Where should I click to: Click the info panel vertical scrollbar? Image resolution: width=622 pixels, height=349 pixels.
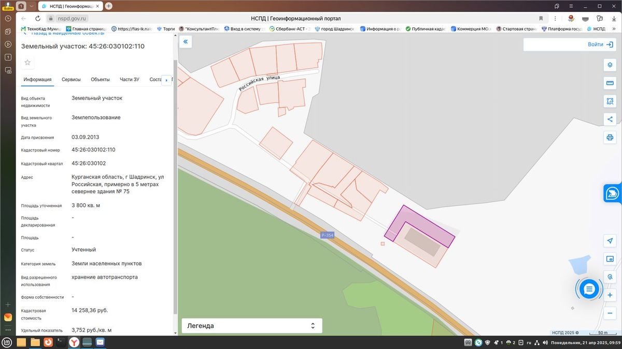(175, 186)
